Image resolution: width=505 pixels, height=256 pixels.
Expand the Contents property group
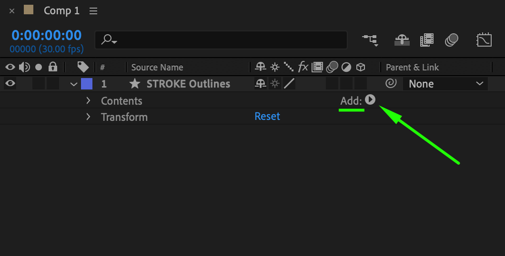(x=88, y=100)
